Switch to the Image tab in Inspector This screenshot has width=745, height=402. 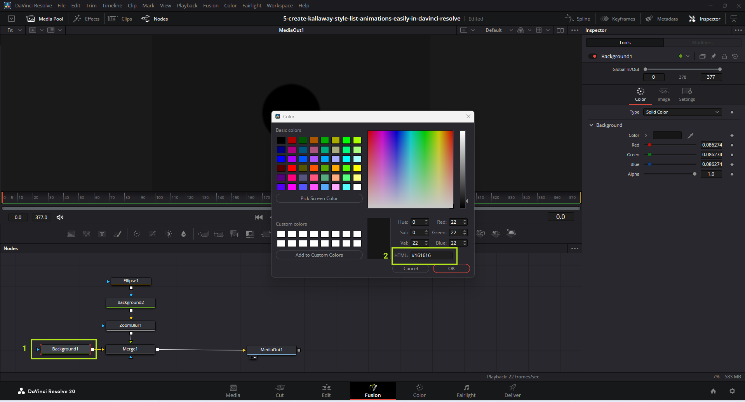pos(663,94)
